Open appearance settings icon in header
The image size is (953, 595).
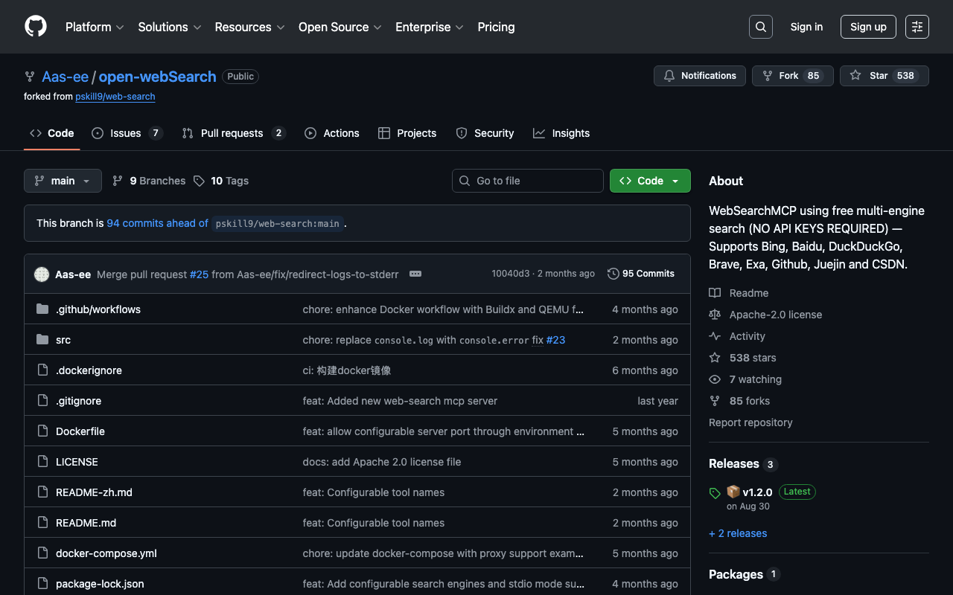point(917,27)
